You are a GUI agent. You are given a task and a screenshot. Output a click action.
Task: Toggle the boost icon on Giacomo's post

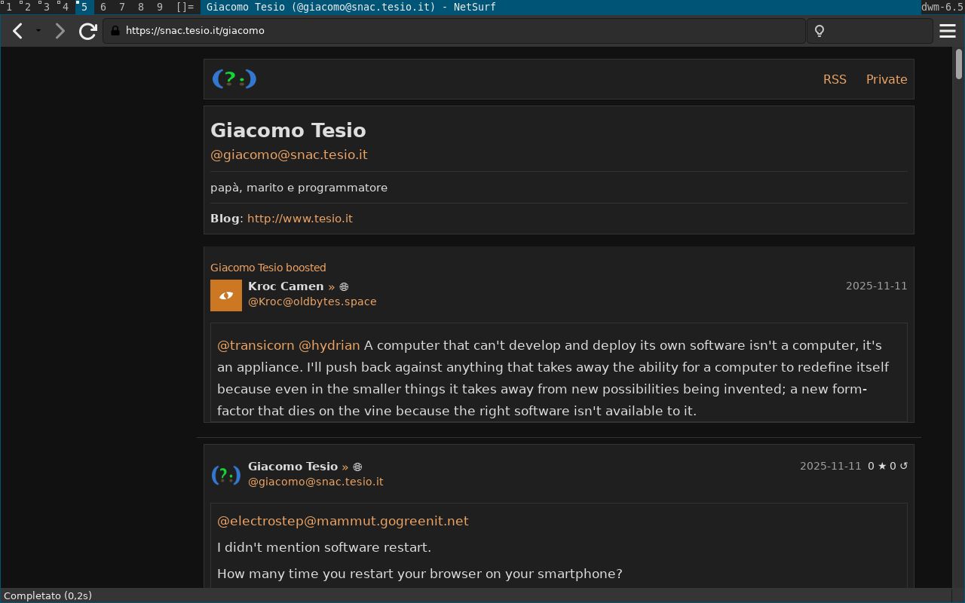click(904, 466)
